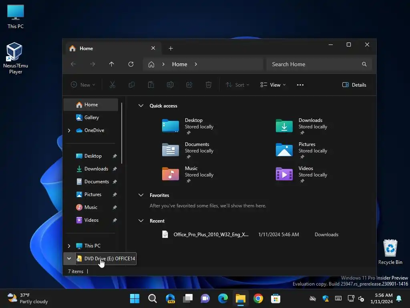The height and width of the screenshot is (308, 410).
Task: Click Home breadcrumb in address bar
Action: point(180,64)
